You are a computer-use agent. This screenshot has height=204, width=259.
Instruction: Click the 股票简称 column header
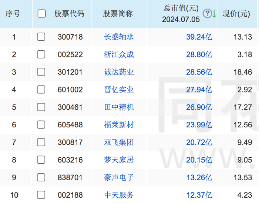[x=118, y=14]
